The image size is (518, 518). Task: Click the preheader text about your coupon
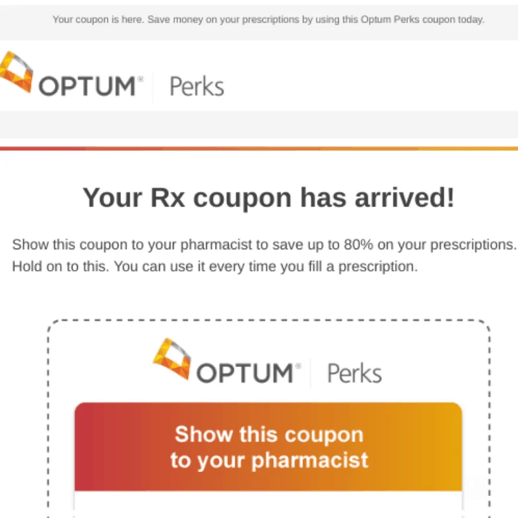pyautogui.click(x=268, y=19)
